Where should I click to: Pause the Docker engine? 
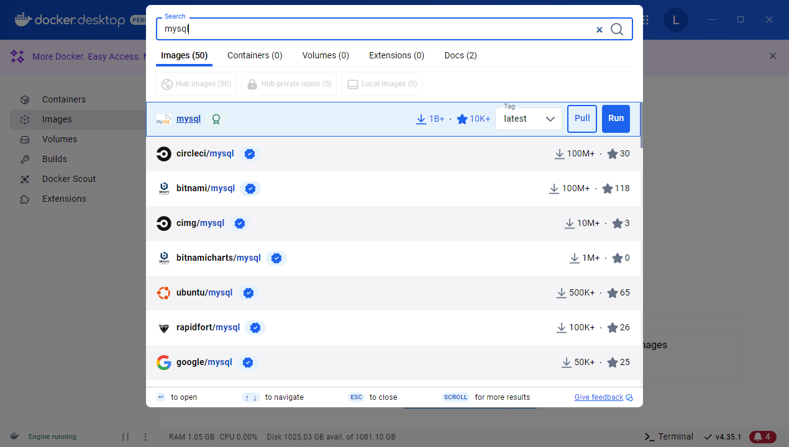[125, 437]
